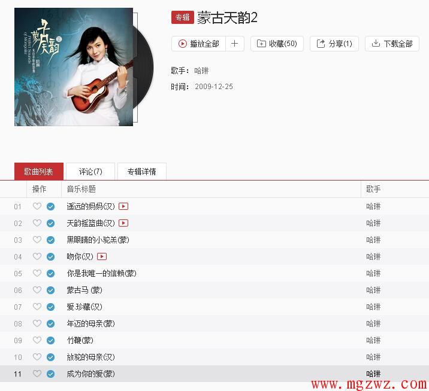Switch to the 评论(7) tab

click(90, 172)
